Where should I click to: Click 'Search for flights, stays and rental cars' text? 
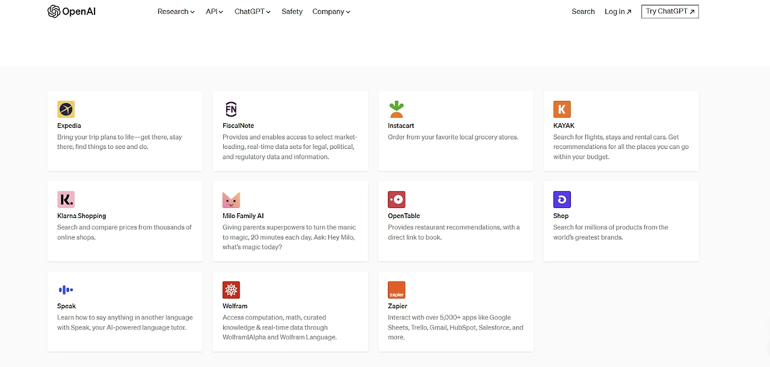(621, 147)
